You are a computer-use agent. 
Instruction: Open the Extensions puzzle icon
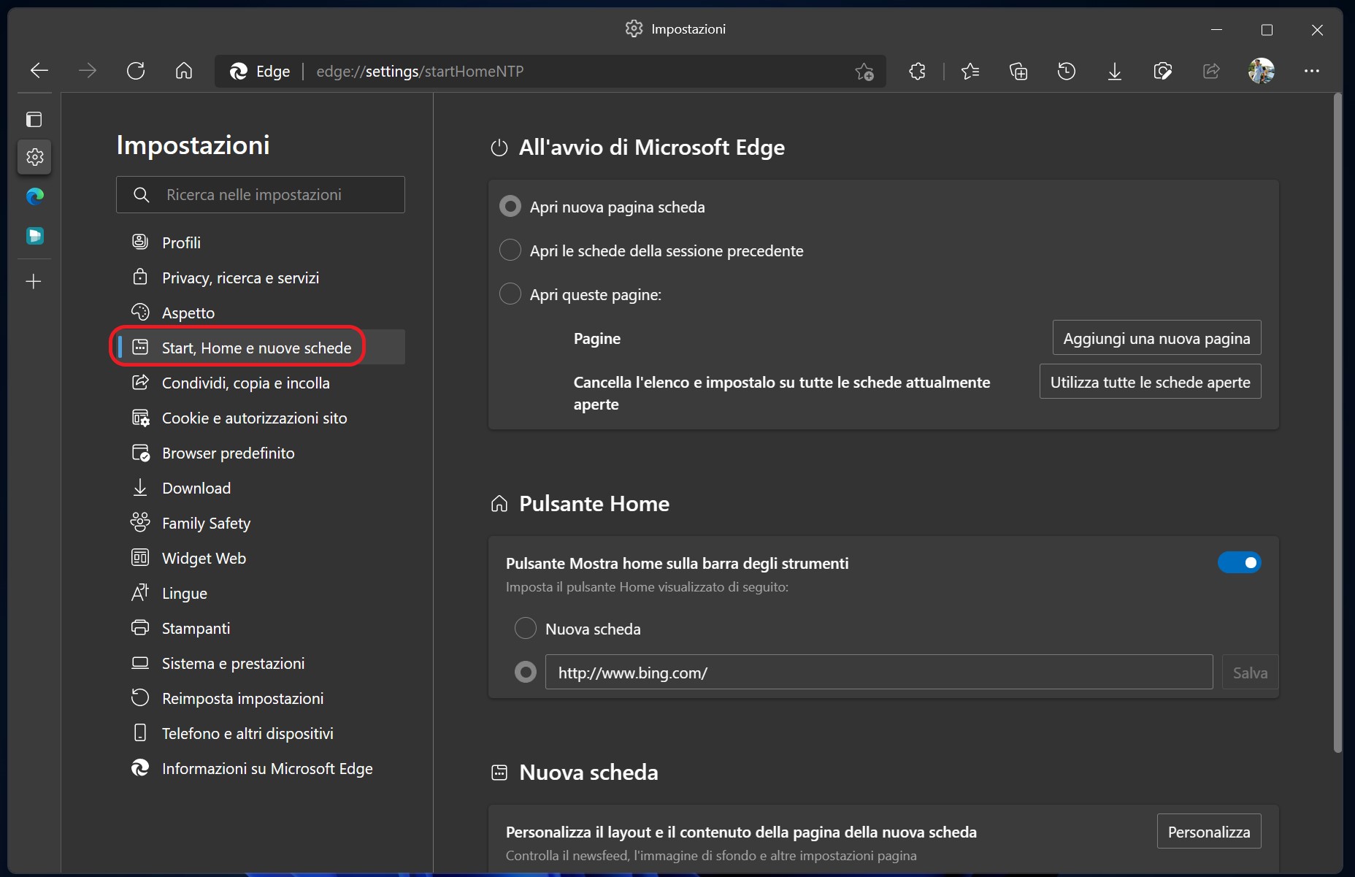(x=918, y=71)
